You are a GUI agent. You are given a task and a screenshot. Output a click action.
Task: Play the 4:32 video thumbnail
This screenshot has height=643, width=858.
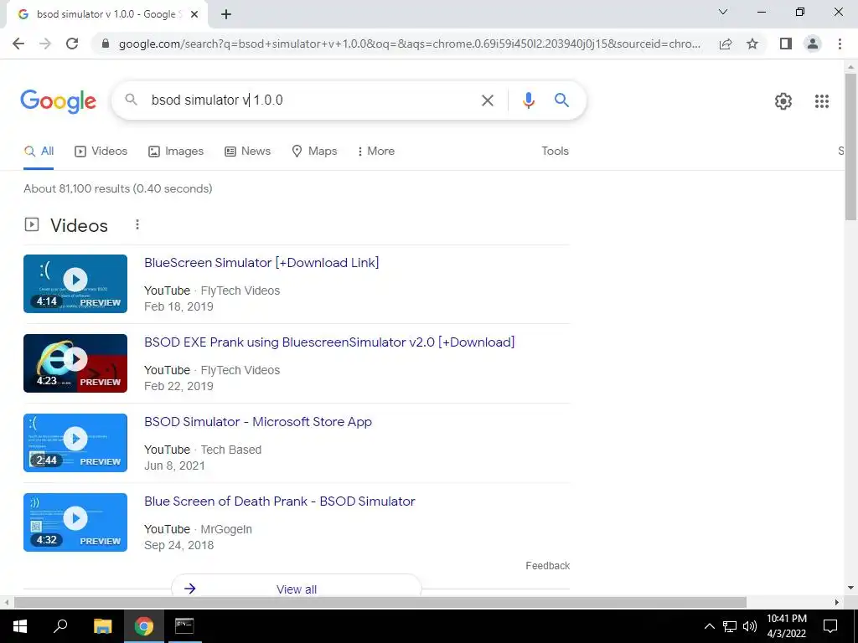click(75, 522)
